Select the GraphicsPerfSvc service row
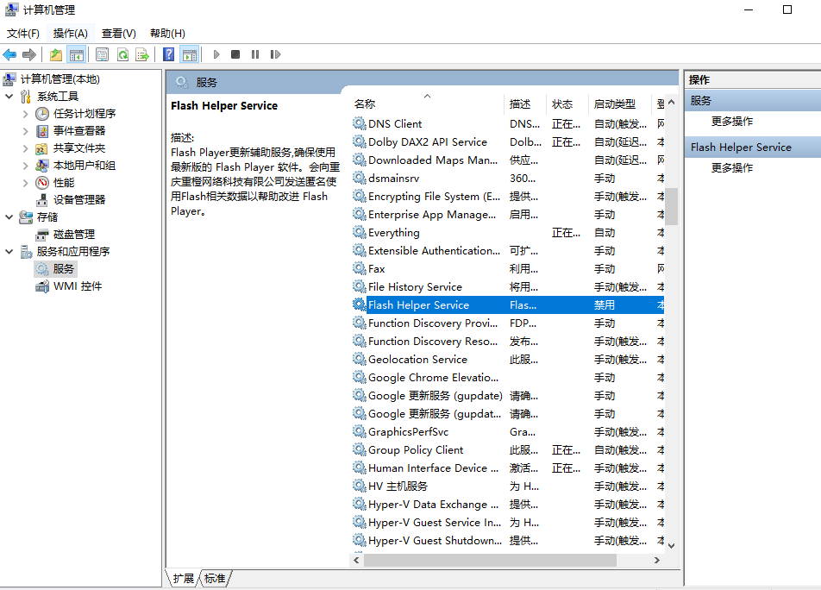821x590 pixels. click(x=507, y=432)
